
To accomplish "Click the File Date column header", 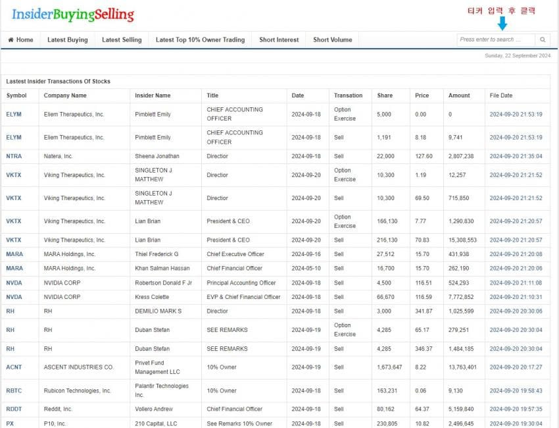I will tap(501, 95).
